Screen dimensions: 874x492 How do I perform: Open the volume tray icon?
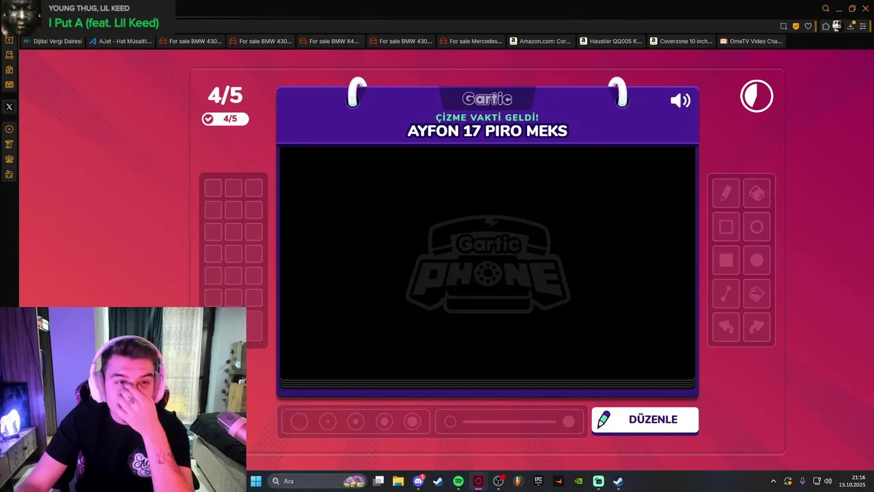tap(828, 481)
